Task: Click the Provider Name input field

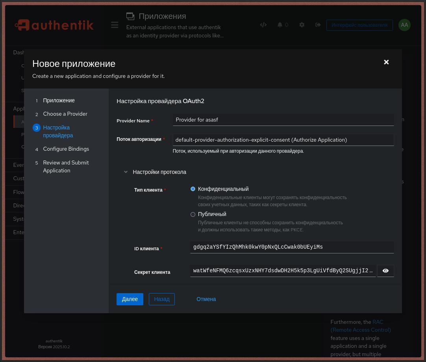Action: [283, 120]
